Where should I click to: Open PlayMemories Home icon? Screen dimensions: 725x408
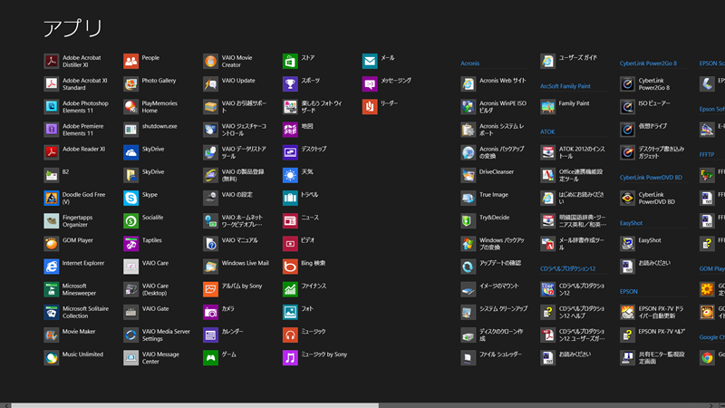(130, 107)
